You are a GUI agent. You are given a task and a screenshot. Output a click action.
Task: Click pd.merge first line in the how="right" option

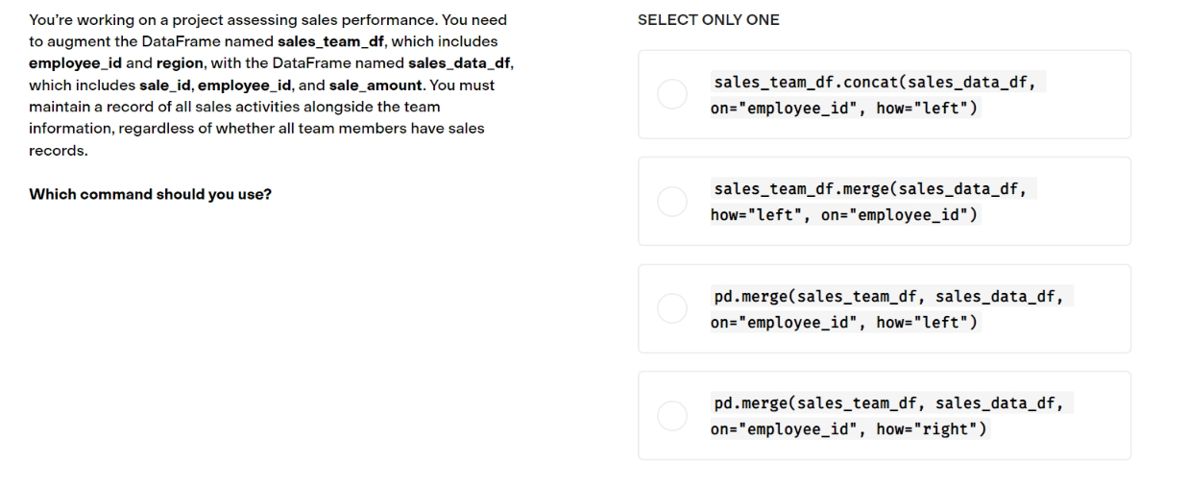tap(888, 403)
